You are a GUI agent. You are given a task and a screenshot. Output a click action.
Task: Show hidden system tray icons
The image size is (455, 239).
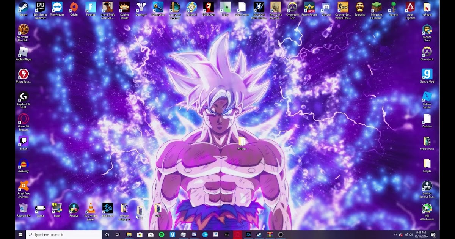395,235
